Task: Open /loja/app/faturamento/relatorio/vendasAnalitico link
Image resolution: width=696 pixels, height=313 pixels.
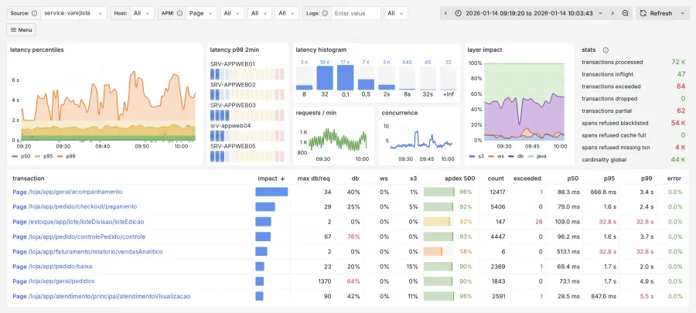Action: pyautogui.click(x=87, y=251)
